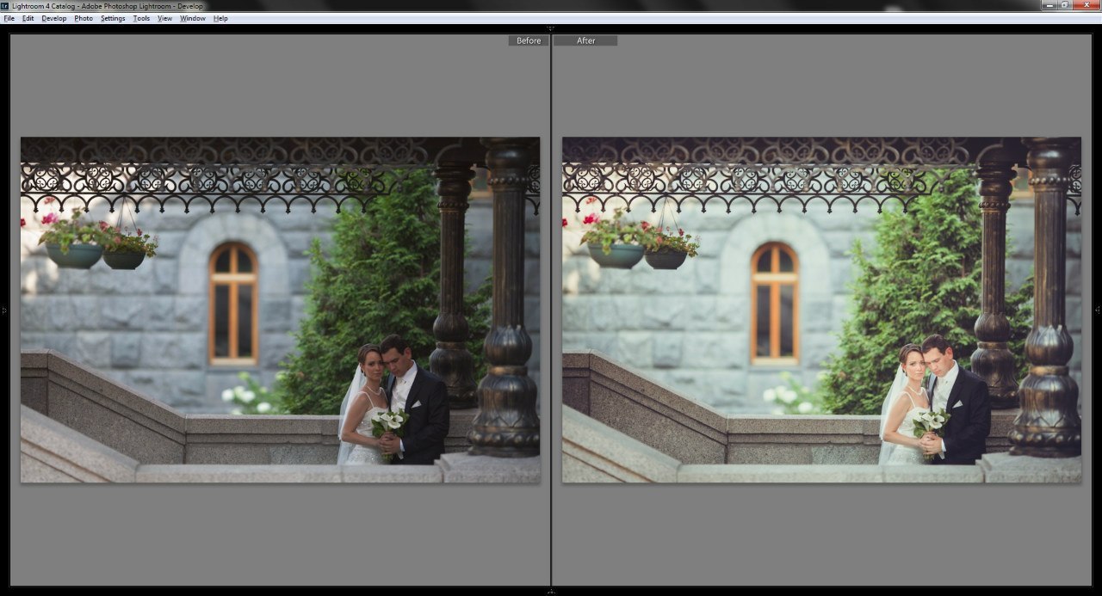Image resolution: width=1102 pixels, height=596 pixels.
Task: Minimize the Lightroom window
Action: (1050, 5)
